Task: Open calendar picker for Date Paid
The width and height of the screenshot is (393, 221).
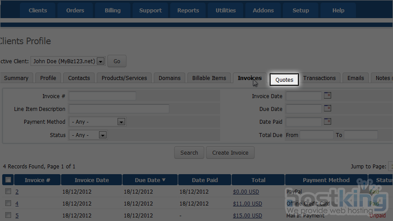Action: (327, 122)
